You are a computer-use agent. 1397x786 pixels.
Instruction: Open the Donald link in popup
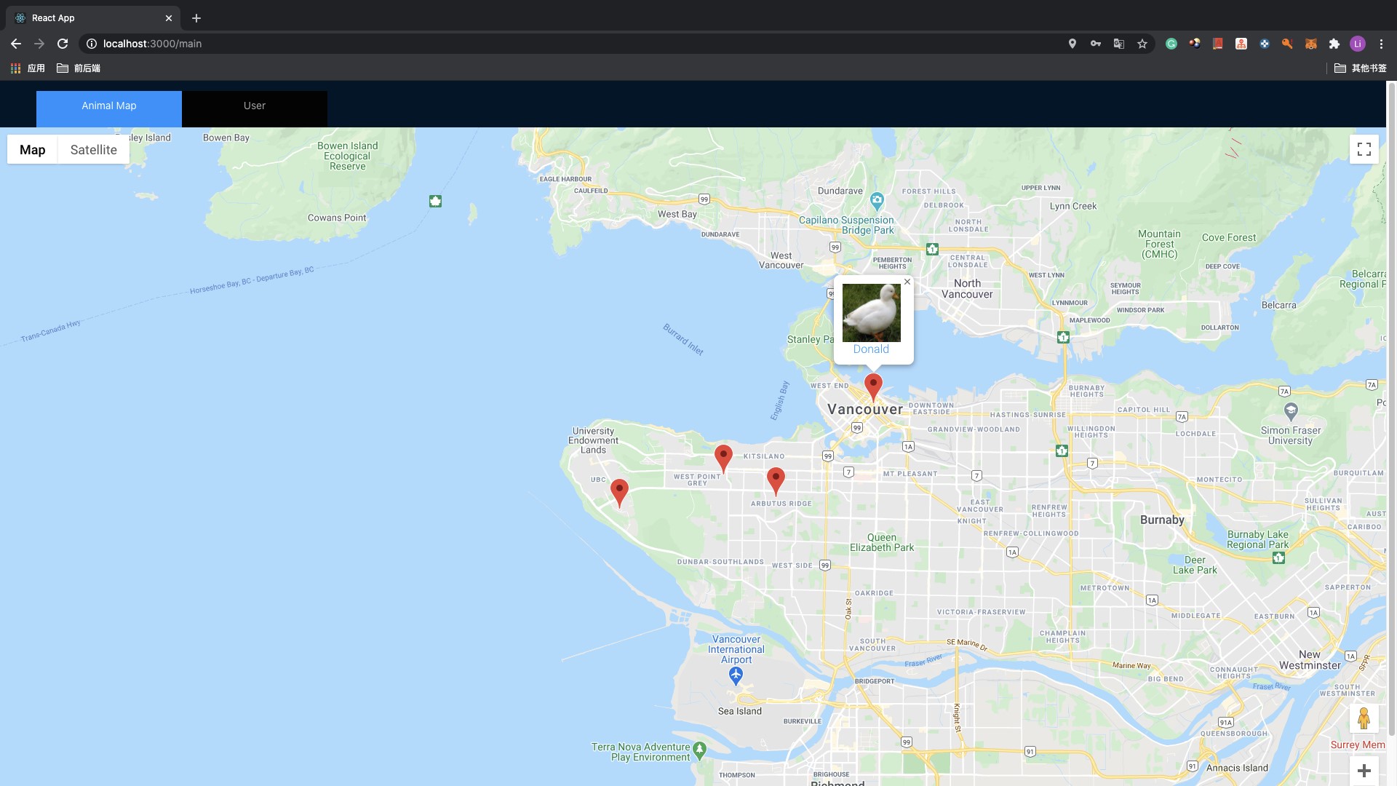pyautogui.click(x=871, y=349)
